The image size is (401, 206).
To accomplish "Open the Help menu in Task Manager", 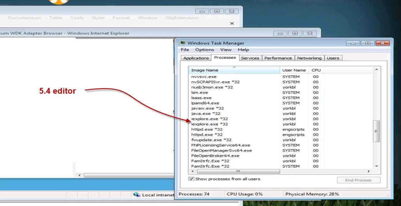I will click(x=243, y=50).
